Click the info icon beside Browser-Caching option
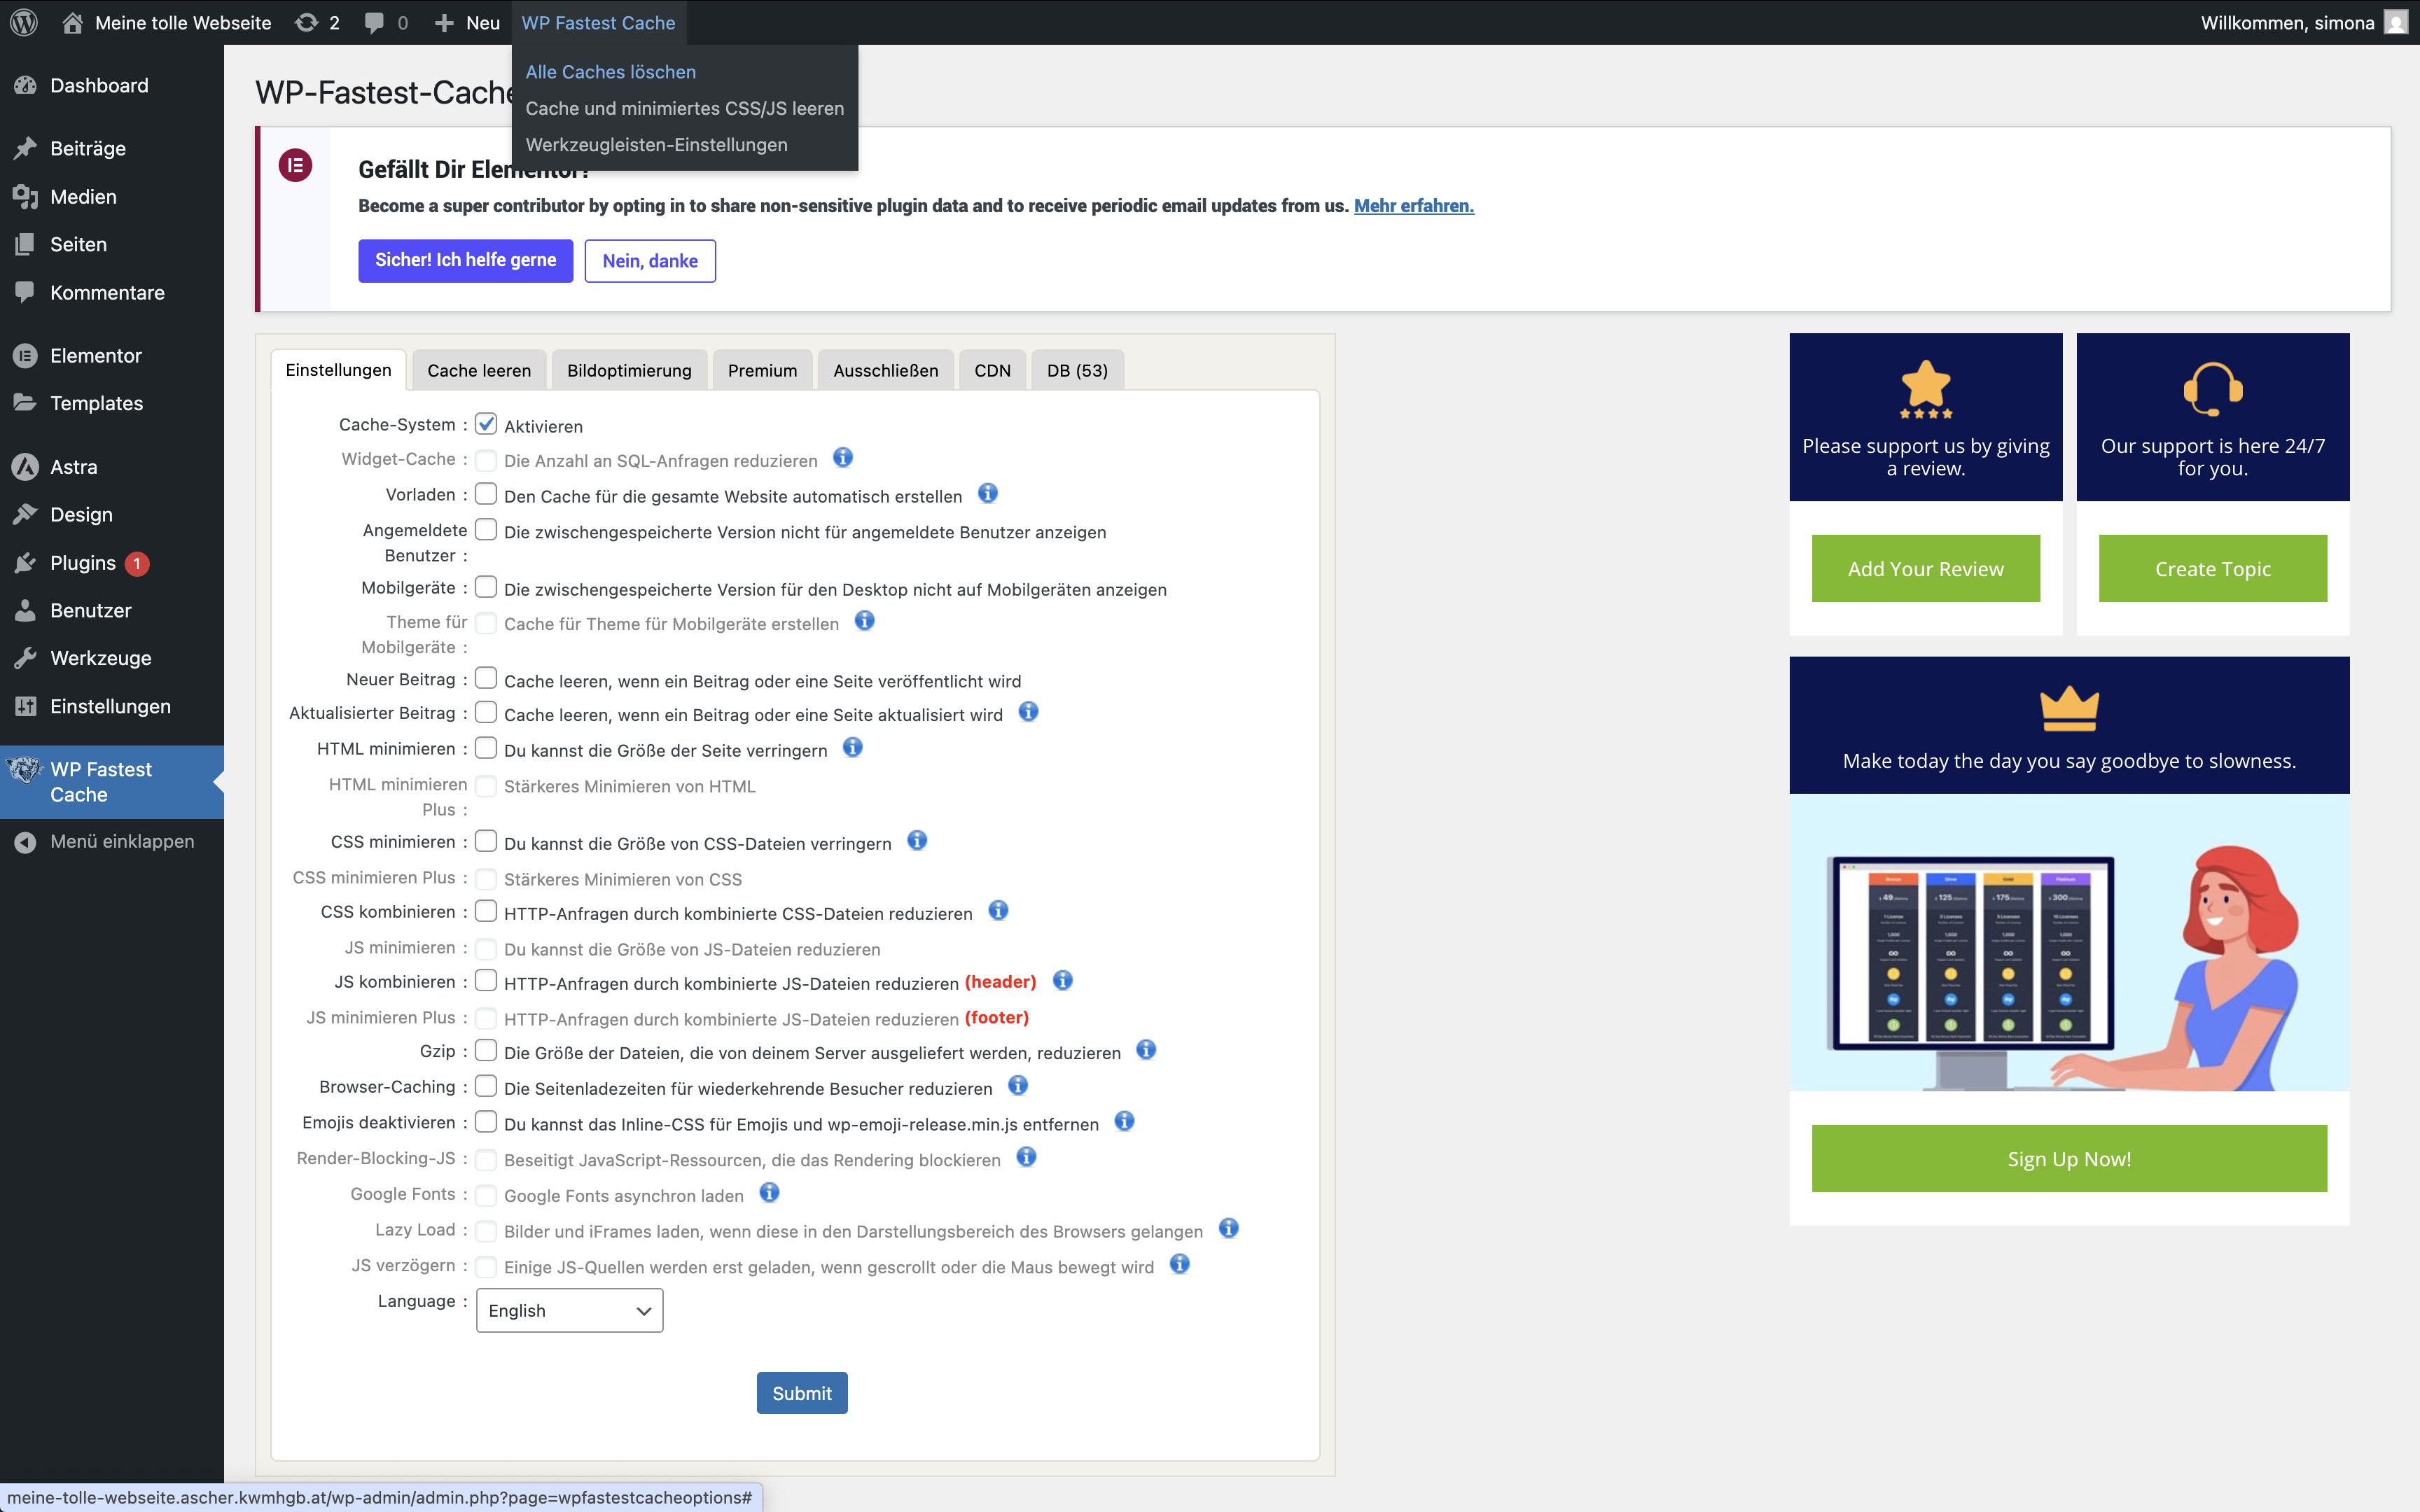Image resolution: width=2420 pixels, height=1512 pixels. 1018,1086
